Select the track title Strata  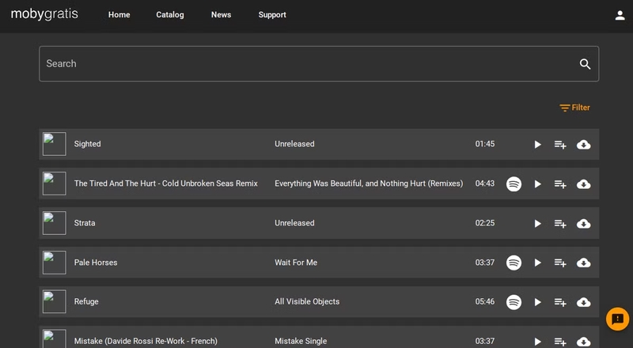[85, 223]
